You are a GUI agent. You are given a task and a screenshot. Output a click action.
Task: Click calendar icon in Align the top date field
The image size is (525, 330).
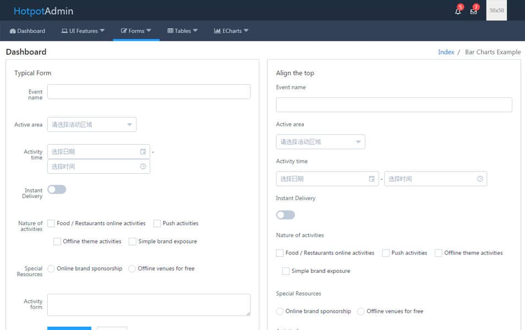(371, 179)
